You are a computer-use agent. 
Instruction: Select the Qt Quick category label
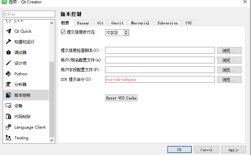point(23,31)
